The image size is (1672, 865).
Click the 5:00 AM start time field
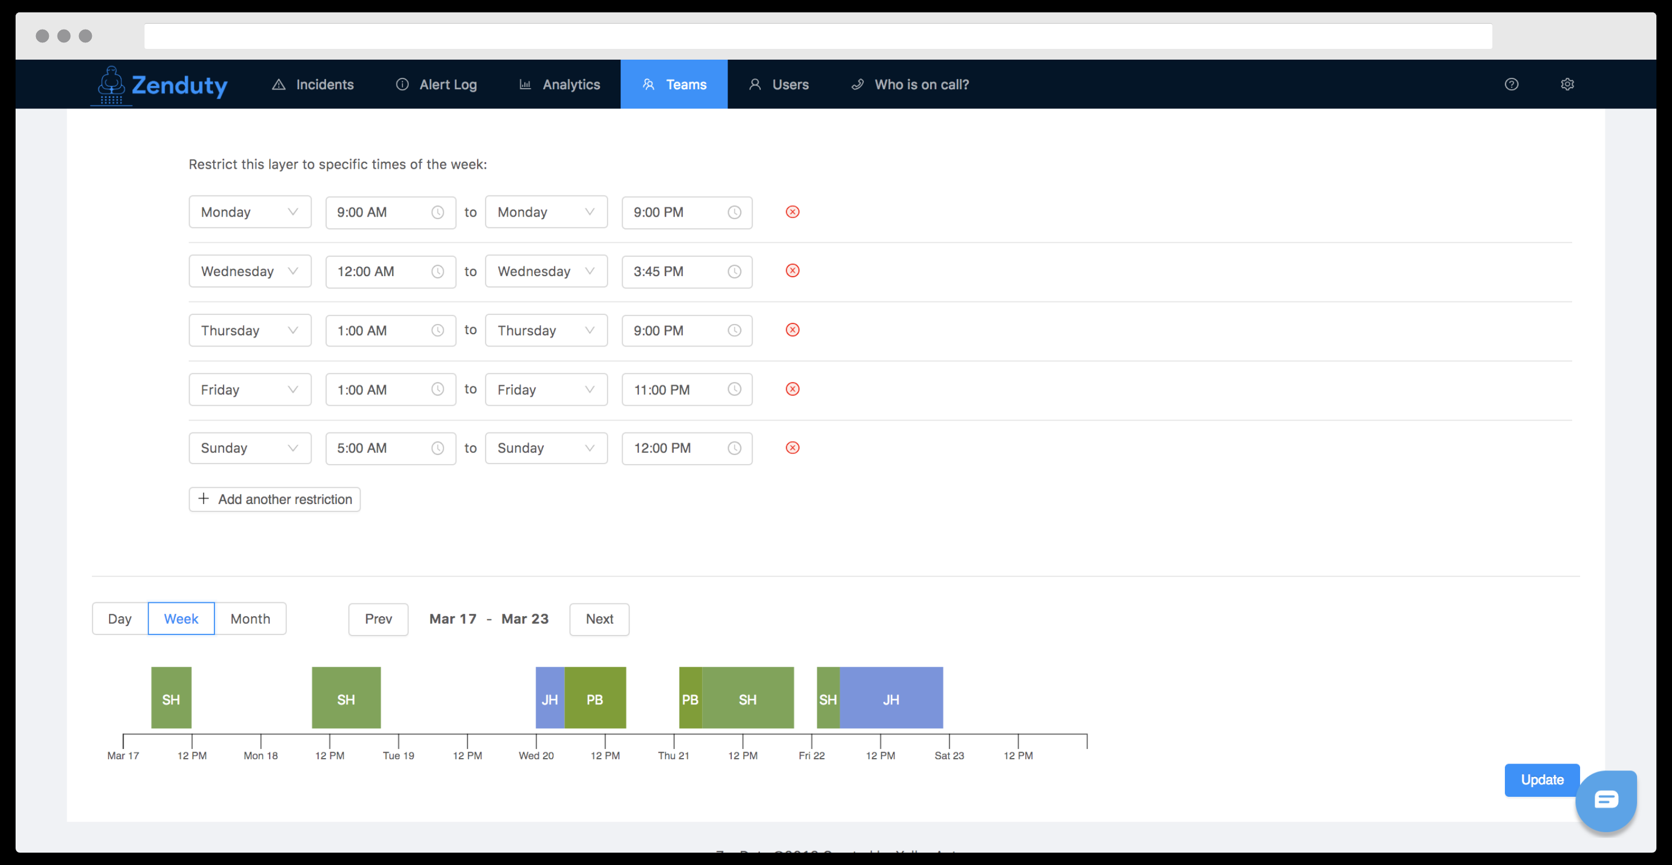point(391,449)
